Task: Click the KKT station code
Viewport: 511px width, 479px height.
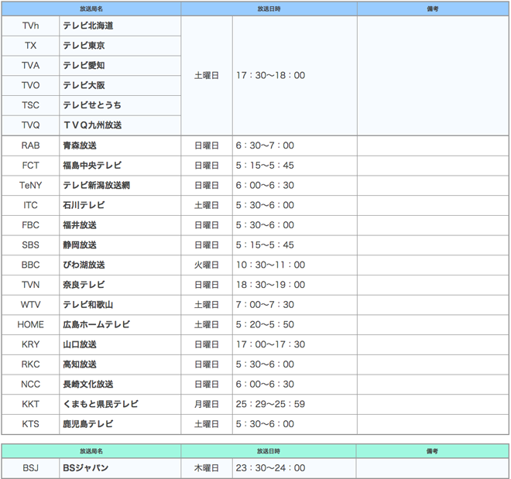Action: pyautogui.click(x=31, y=404)
